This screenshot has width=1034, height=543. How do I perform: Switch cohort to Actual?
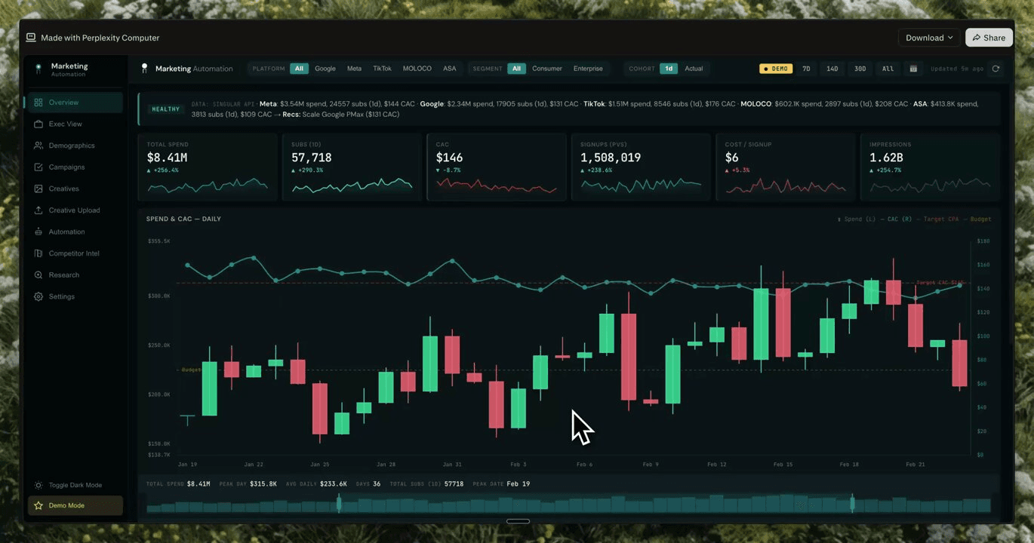coord(694,69)
